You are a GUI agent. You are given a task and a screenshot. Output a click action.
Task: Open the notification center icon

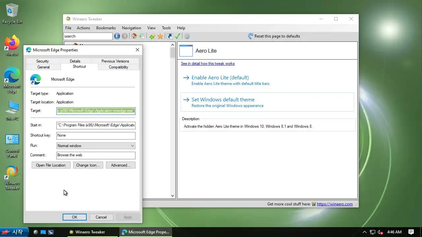[x=411, y=232]
